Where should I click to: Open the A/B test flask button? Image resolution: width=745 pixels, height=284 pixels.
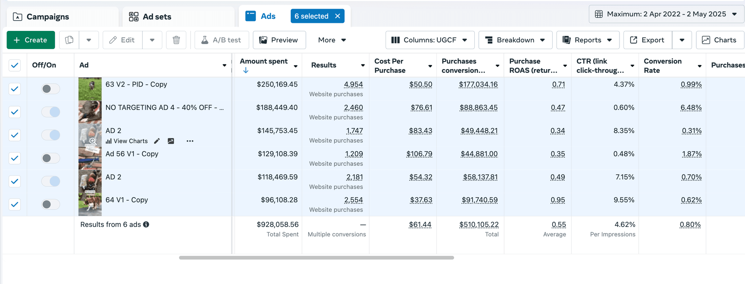pos(222,40)
